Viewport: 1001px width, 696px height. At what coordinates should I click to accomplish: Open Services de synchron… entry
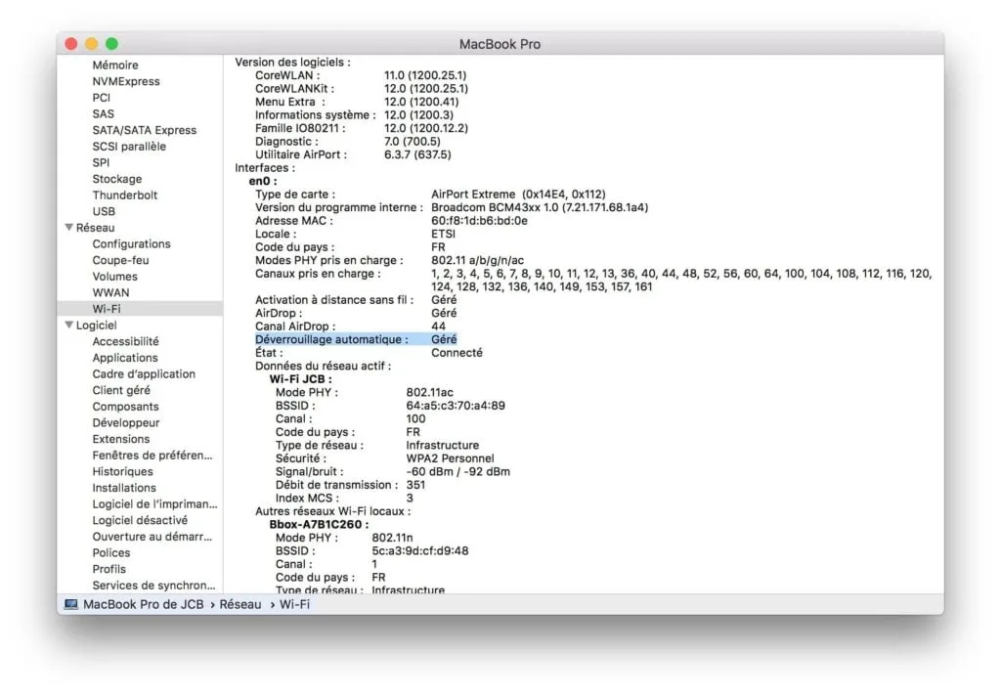[153, 586]
